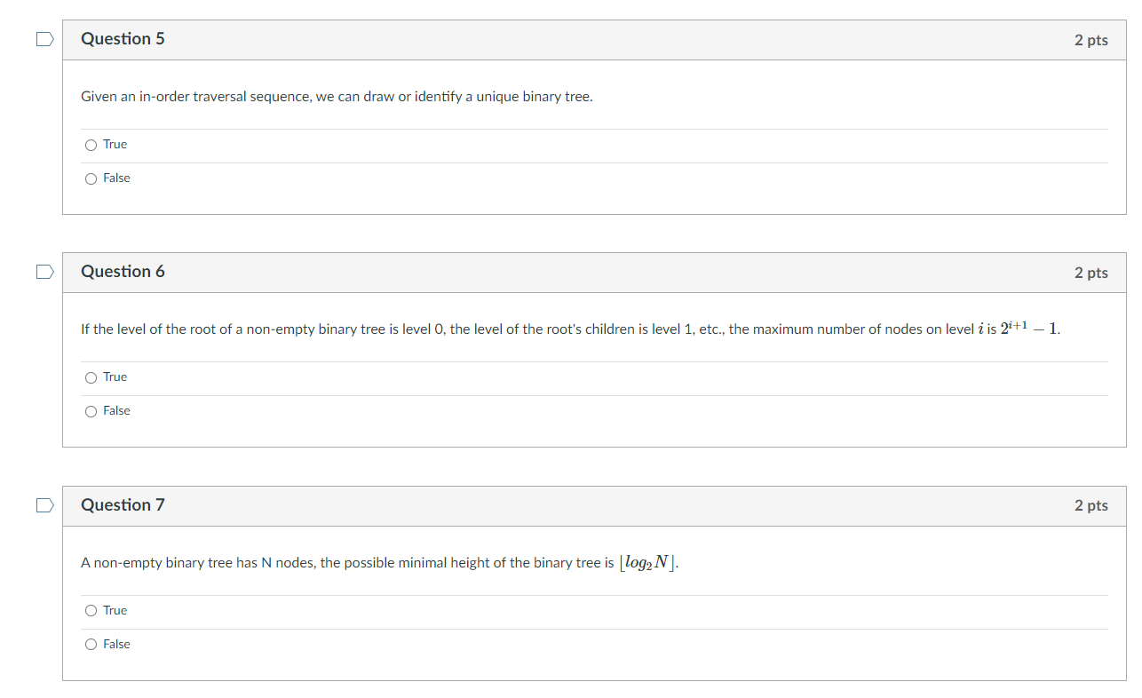This screenshot has height=698, width=1142.
Task: Click the Question 7 header
Action: coord(123,504)
